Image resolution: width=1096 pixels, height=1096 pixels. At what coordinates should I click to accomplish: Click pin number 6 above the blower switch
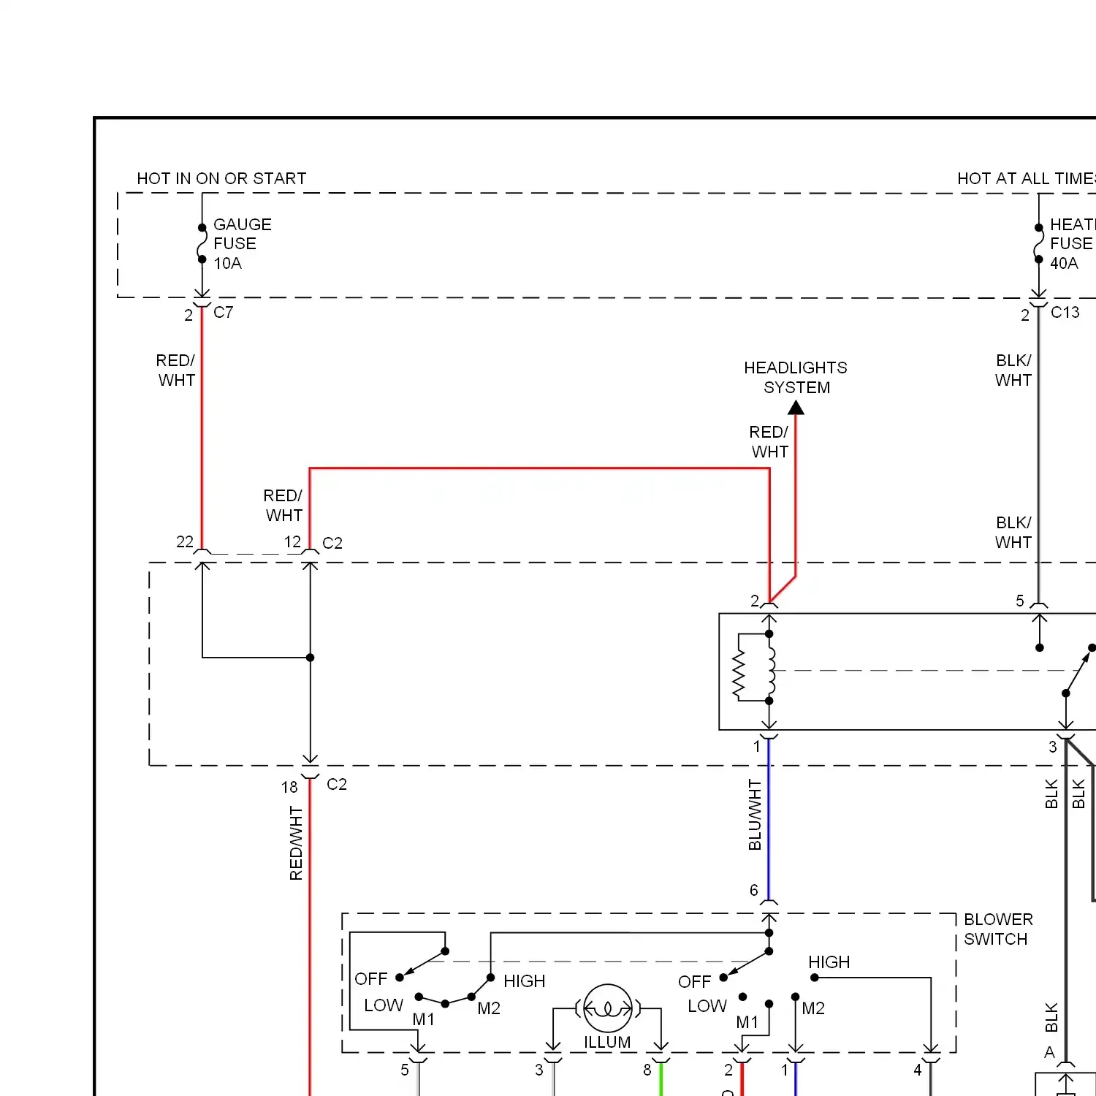(754, 890)
